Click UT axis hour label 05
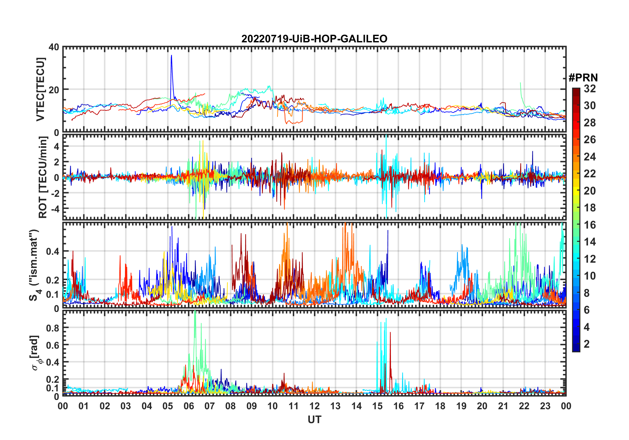 [x=168, y=406]
